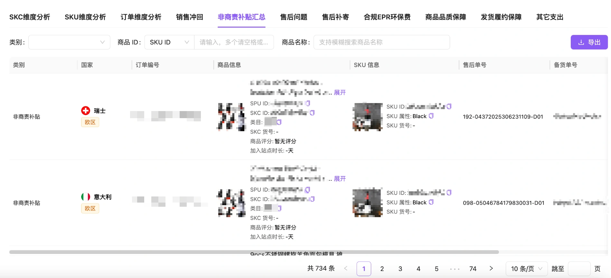Open the 其它支出 tab
The width and height of the screenshot is (611, 278).
[550, 17]
